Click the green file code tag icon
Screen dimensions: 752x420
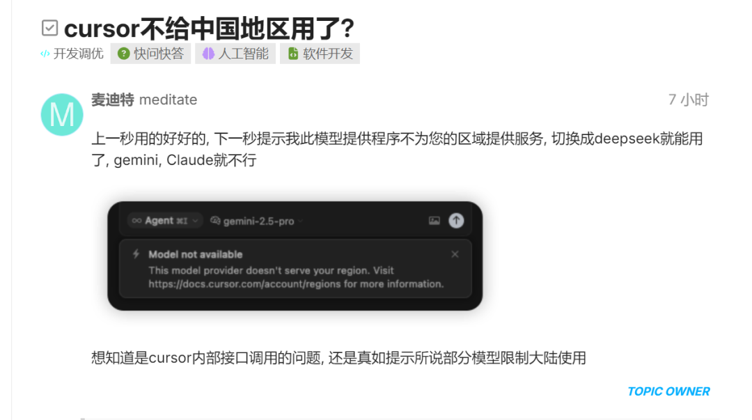[293, 54]
